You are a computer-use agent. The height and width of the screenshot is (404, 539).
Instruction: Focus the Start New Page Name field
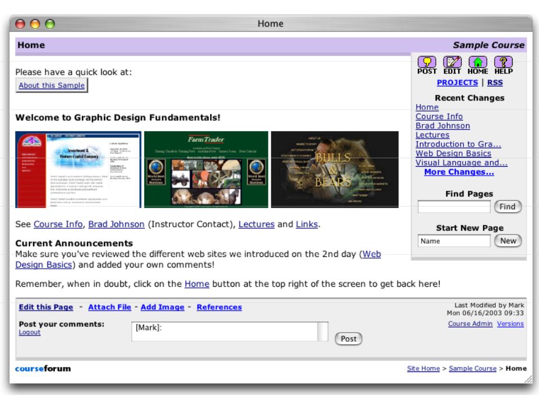(454, 241)
